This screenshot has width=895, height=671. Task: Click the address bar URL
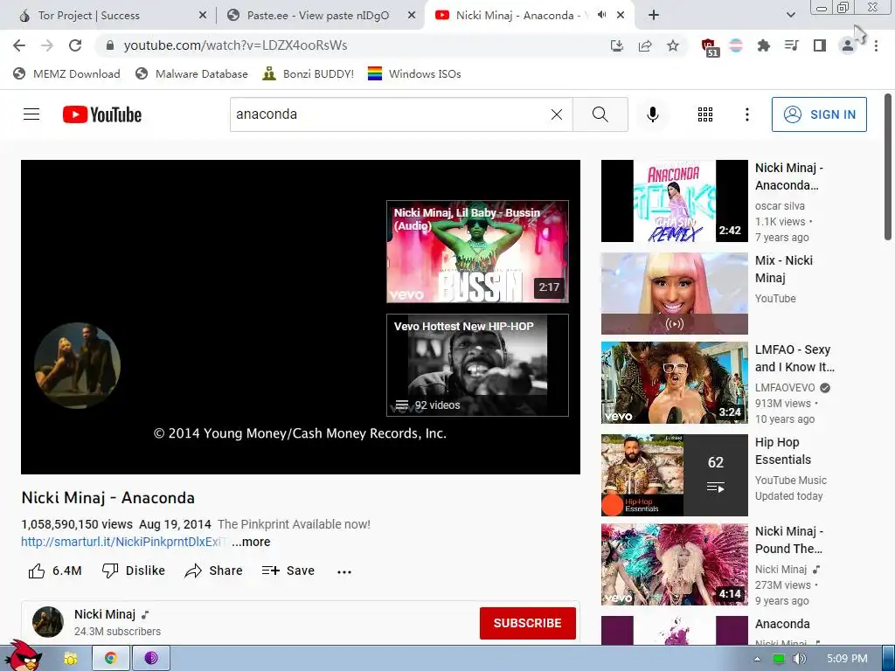tap(235, 45)
